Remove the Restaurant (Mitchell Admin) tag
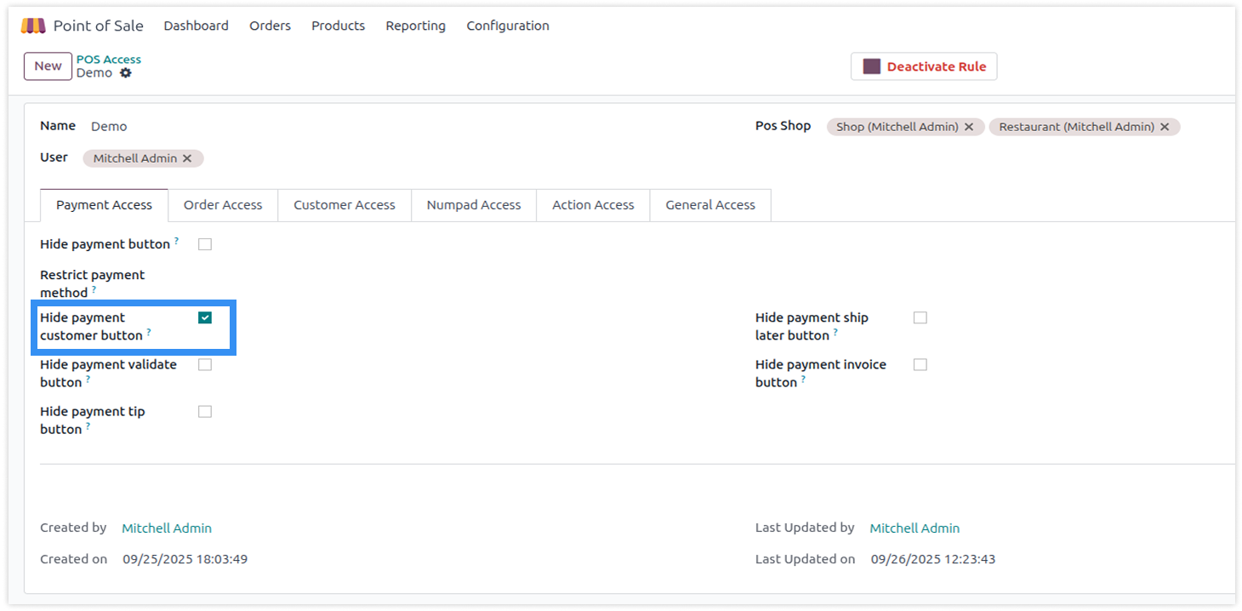 coord(1165,127)
